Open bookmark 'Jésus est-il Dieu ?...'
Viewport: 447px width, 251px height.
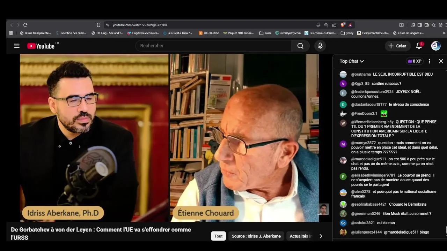pyautogui.click(x=177, y=33)
